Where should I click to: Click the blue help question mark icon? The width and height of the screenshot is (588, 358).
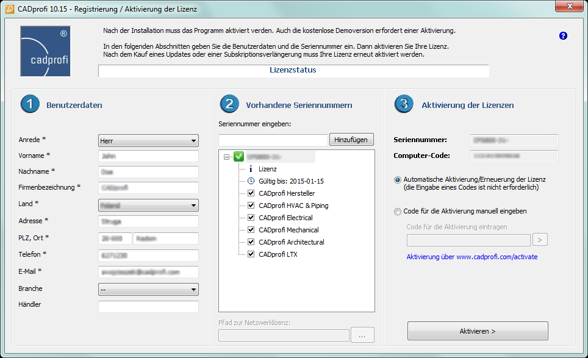tap(563, 35)
